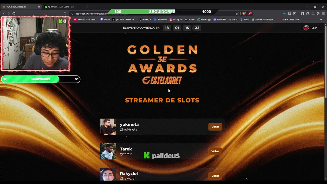Open the Mi unidad Google Drive bookmark
The width and height of the screenshot is (327, 184).
(263, 19)
